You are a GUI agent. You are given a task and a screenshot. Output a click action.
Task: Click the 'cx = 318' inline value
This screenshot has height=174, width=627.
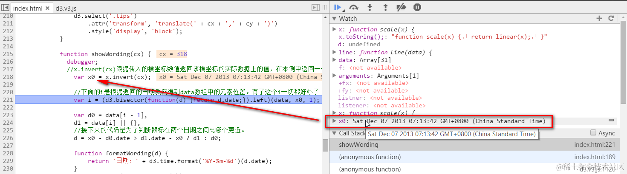(173, 54)
